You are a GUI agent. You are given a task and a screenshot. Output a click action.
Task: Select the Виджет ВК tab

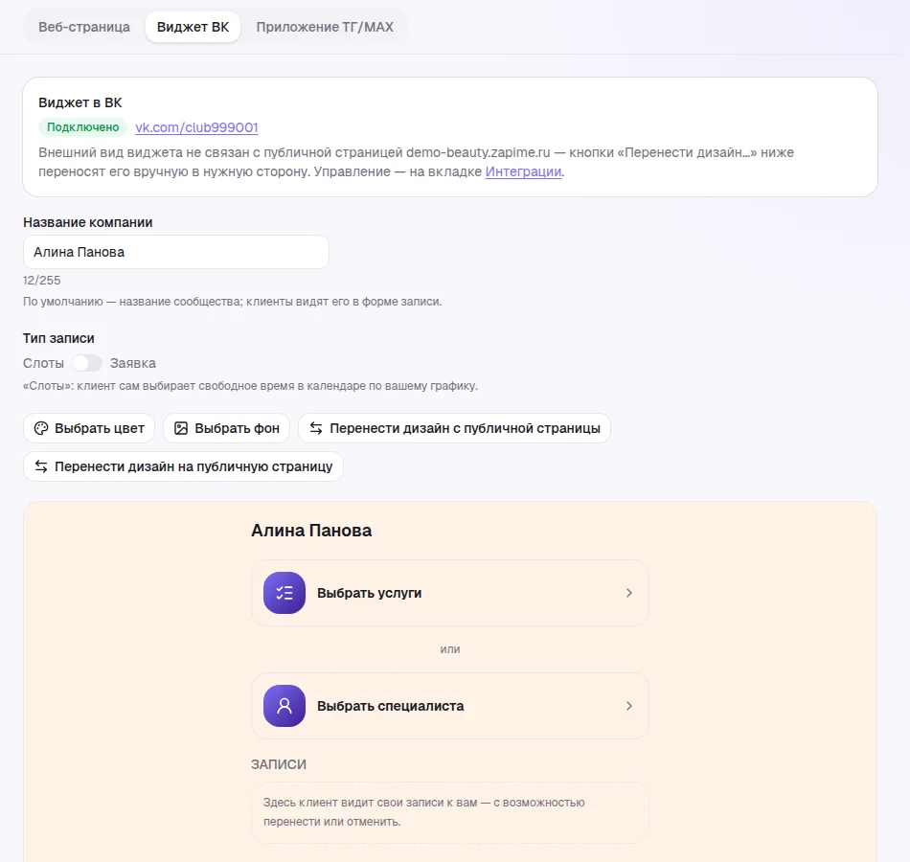[193, 27]
